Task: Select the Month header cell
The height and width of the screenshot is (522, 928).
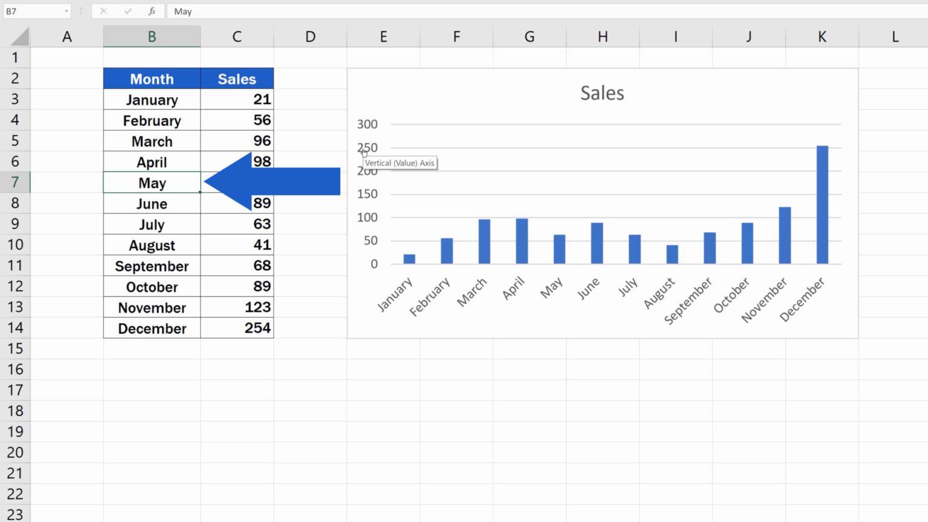Action: 152,79
